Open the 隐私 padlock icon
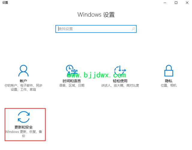192x150 pixels. pyautogui.click(x=169, y=71)
